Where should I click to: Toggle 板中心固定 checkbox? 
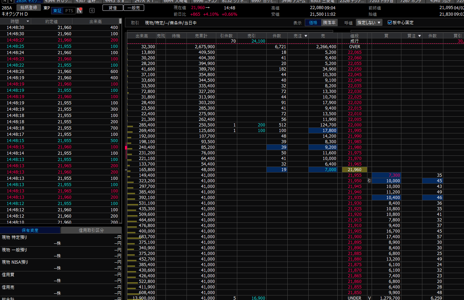point(390,23)
